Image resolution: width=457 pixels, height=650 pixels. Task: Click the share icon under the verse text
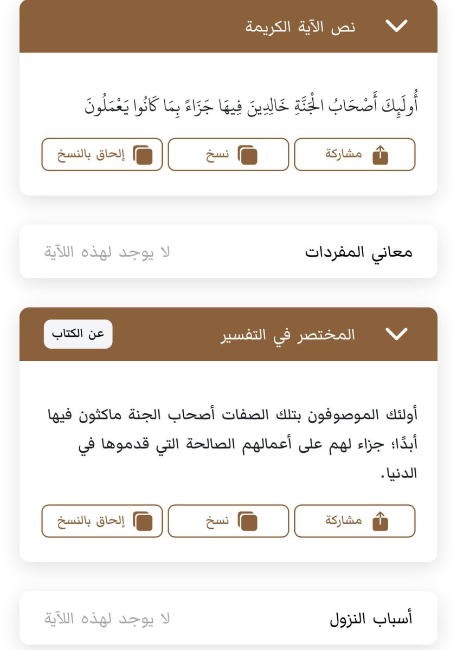pos(381,155)
